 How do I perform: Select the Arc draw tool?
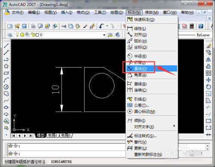[6, 80]
